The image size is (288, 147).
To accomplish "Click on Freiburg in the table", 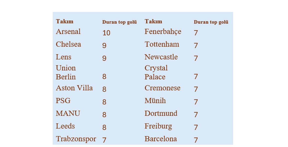I will 158,126.
